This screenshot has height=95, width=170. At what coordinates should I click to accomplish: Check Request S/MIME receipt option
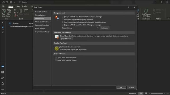click(62, 25)
